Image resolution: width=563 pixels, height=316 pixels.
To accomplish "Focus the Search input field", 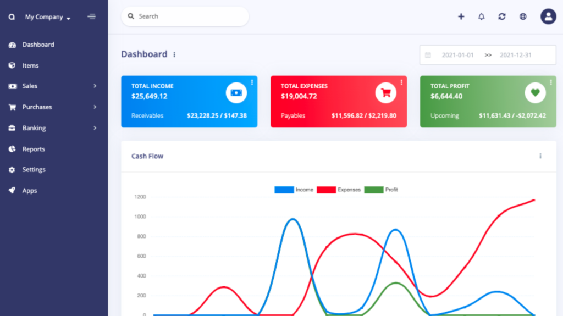I will pos(185,16).
